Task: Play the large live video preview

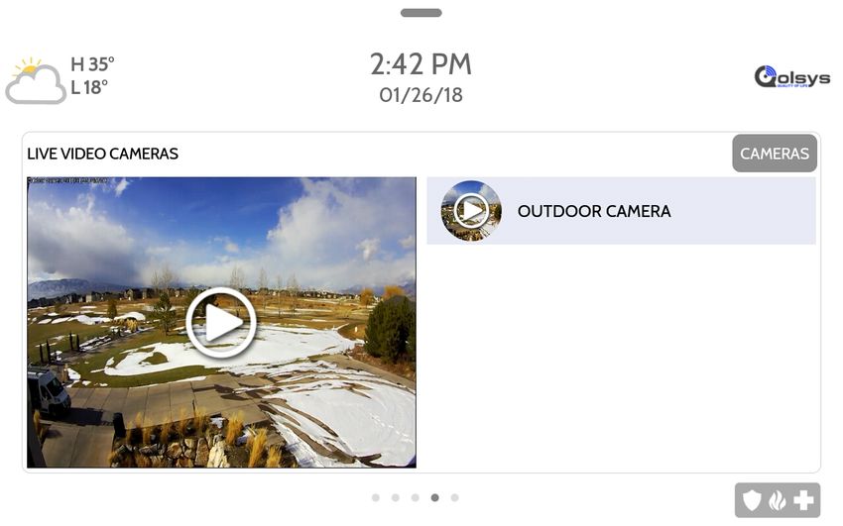Action: pyautogui.click(x=221, y=323)
